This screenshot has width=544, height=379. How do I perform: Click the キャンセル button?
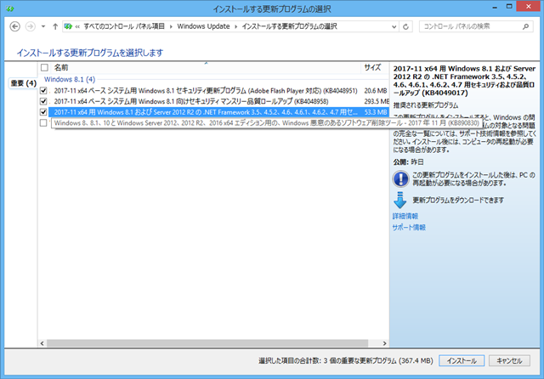(x=509, y=360)
